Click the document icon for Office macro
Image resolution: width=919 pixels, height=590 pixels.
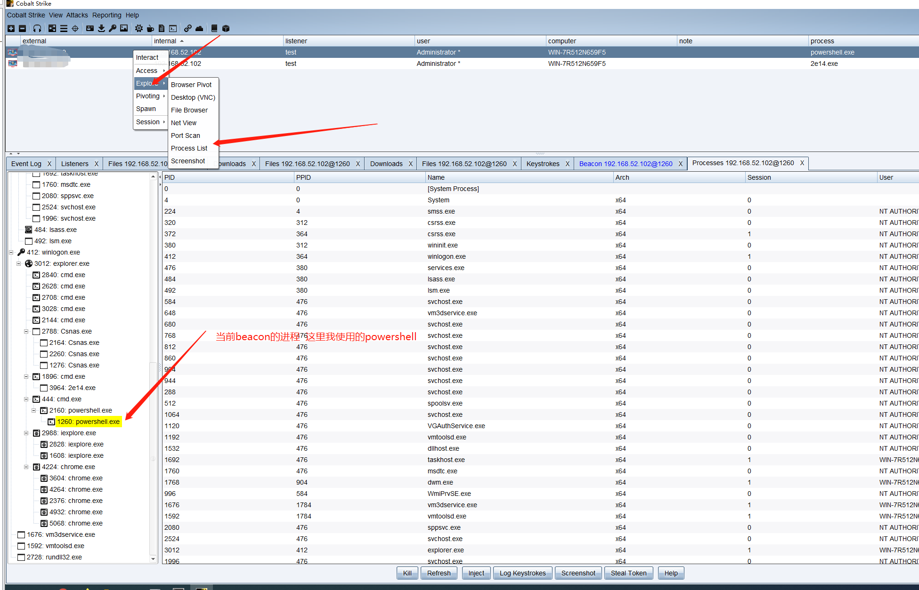click(162, 28)
